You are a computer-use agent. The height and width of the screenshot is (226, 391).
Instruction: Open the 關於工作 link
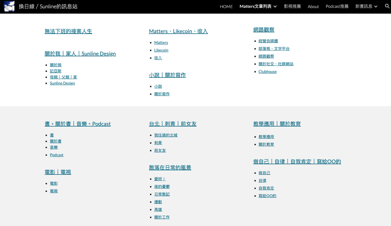[x=162, y=217]
